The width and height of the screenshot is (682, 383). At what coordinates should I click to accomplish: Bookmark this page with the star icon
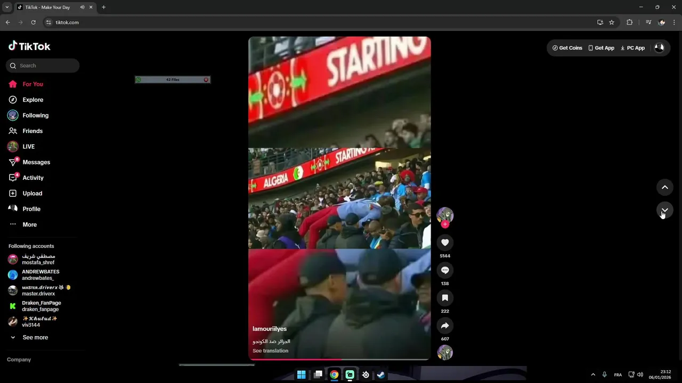point(612,22)
